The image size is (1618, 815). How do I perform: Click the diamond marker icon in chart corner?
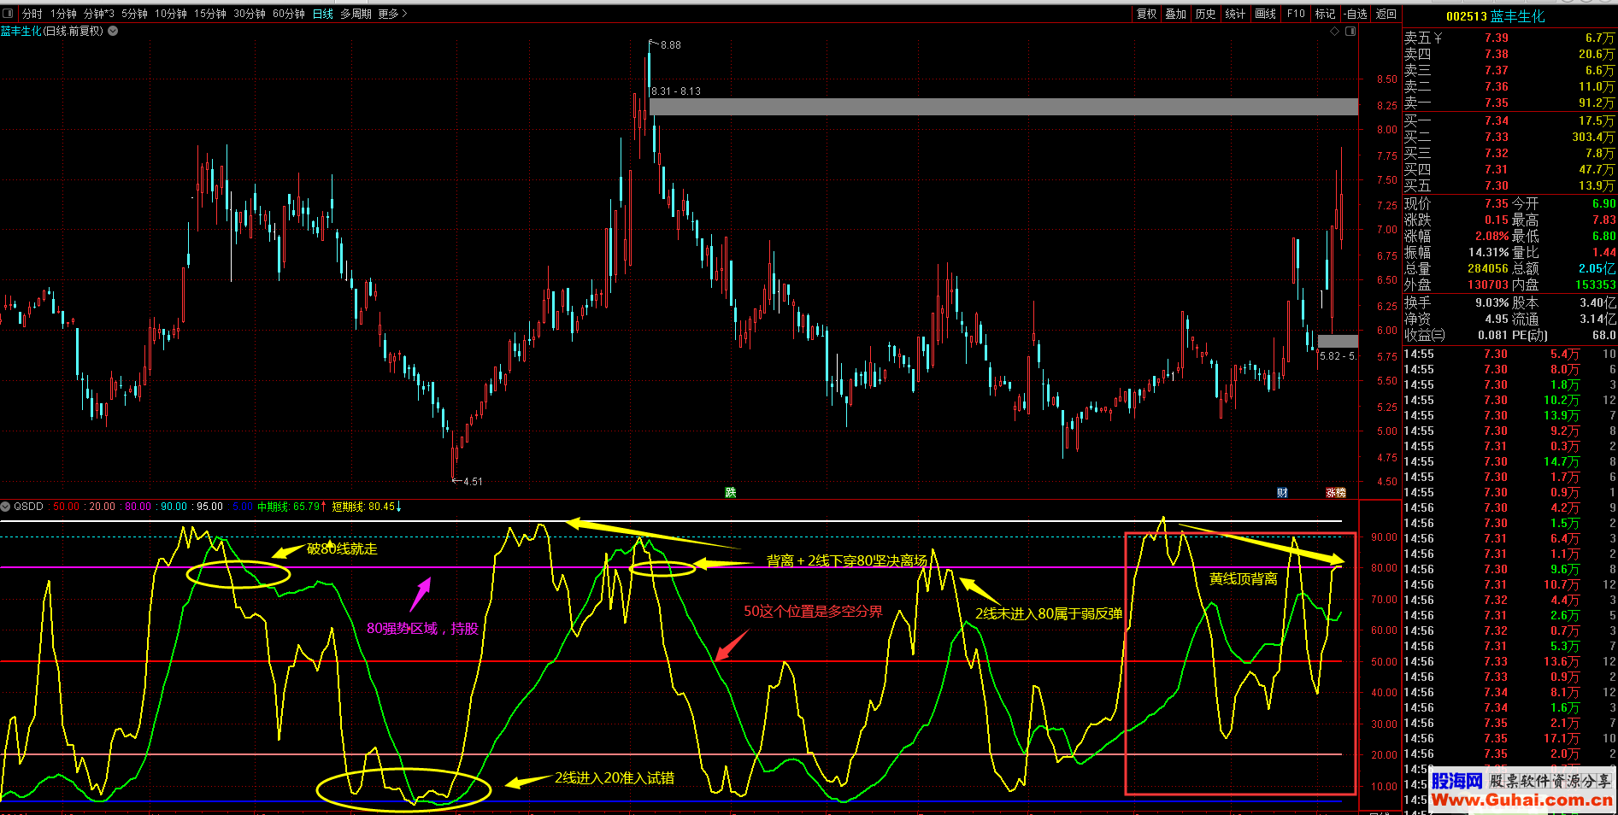1335,31
